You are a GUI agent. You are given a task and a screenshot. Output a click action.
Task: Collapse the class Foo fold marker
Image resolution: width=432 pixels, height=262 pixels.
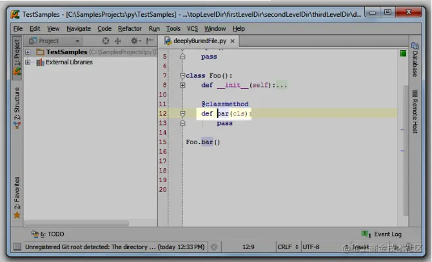[x=182, y=75]
